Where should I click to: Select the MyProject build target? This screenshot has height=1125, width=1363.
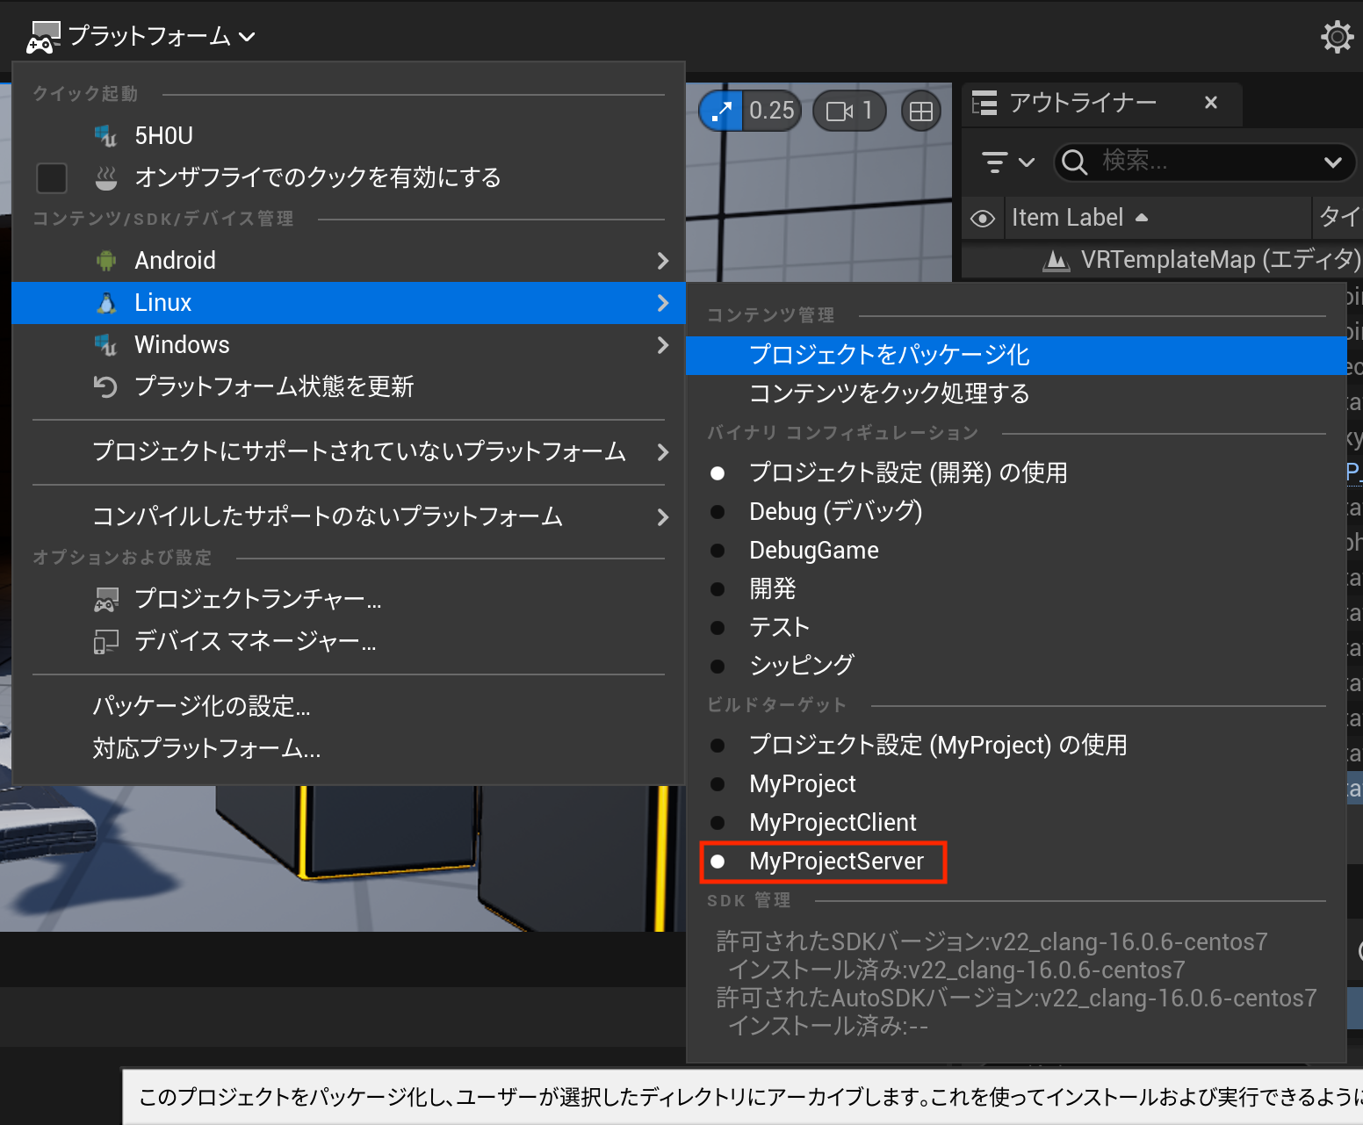coord(1016,783)
